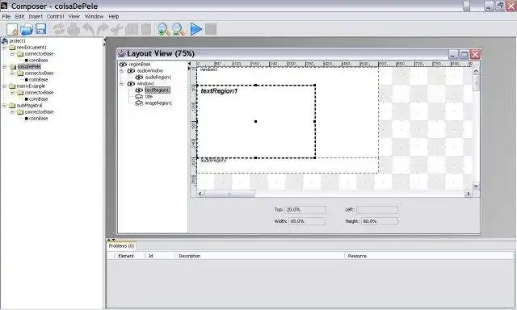The width and height of the screenshot is (517, 310).
Task: Show the title region using its eye
Action: (x=139, y=97)
